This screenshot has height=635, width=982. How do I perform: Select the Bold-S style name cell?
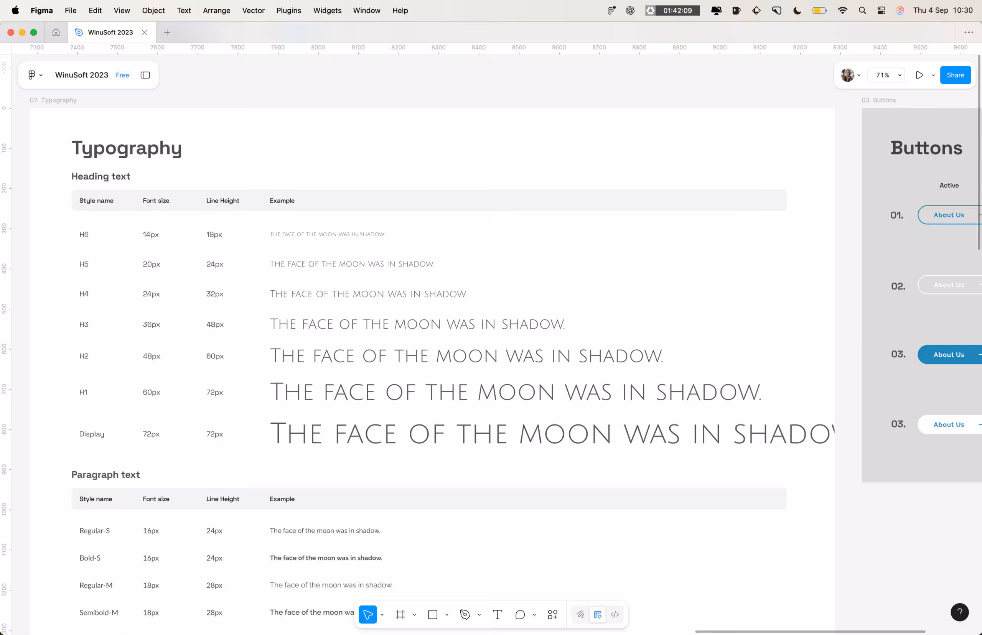point(90,558)
